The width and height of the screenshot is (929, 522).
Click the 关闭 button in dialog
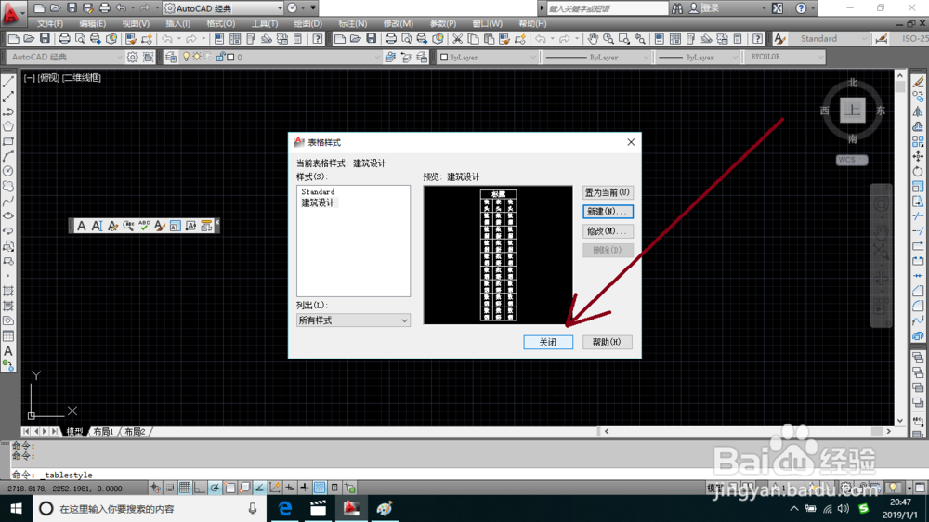pyautogui.click(x=548, y=342)
